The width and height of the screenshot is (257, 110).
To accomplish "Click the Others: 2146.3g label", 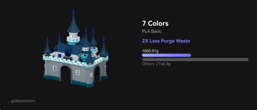I will click(156, 64).
